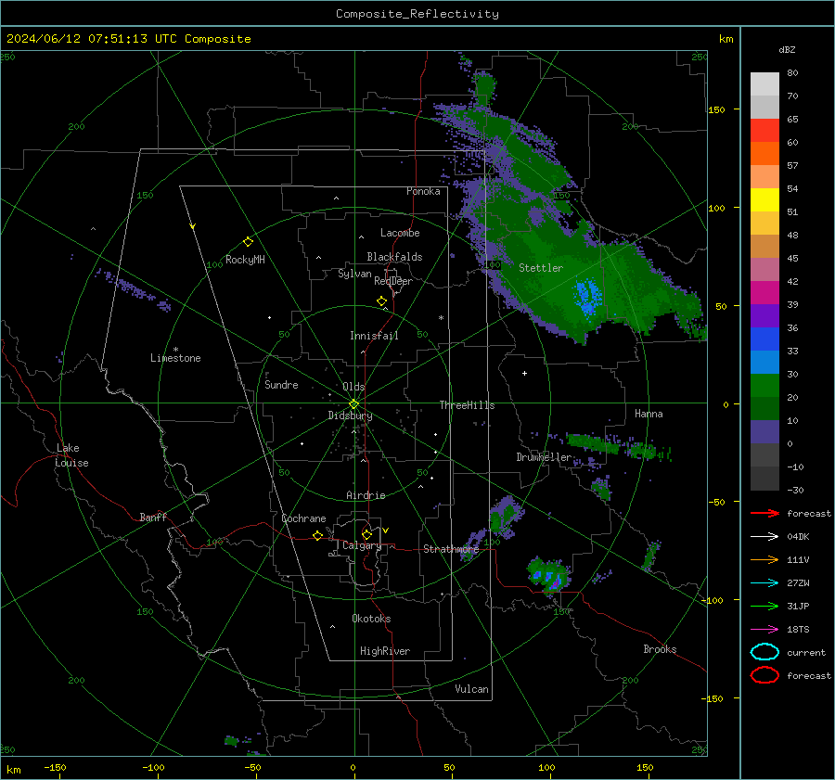Screen dimensions: 835x780
Task: Click the blue storm core beside Stettler
Action: pyautogui.click(x=588, y=297)
